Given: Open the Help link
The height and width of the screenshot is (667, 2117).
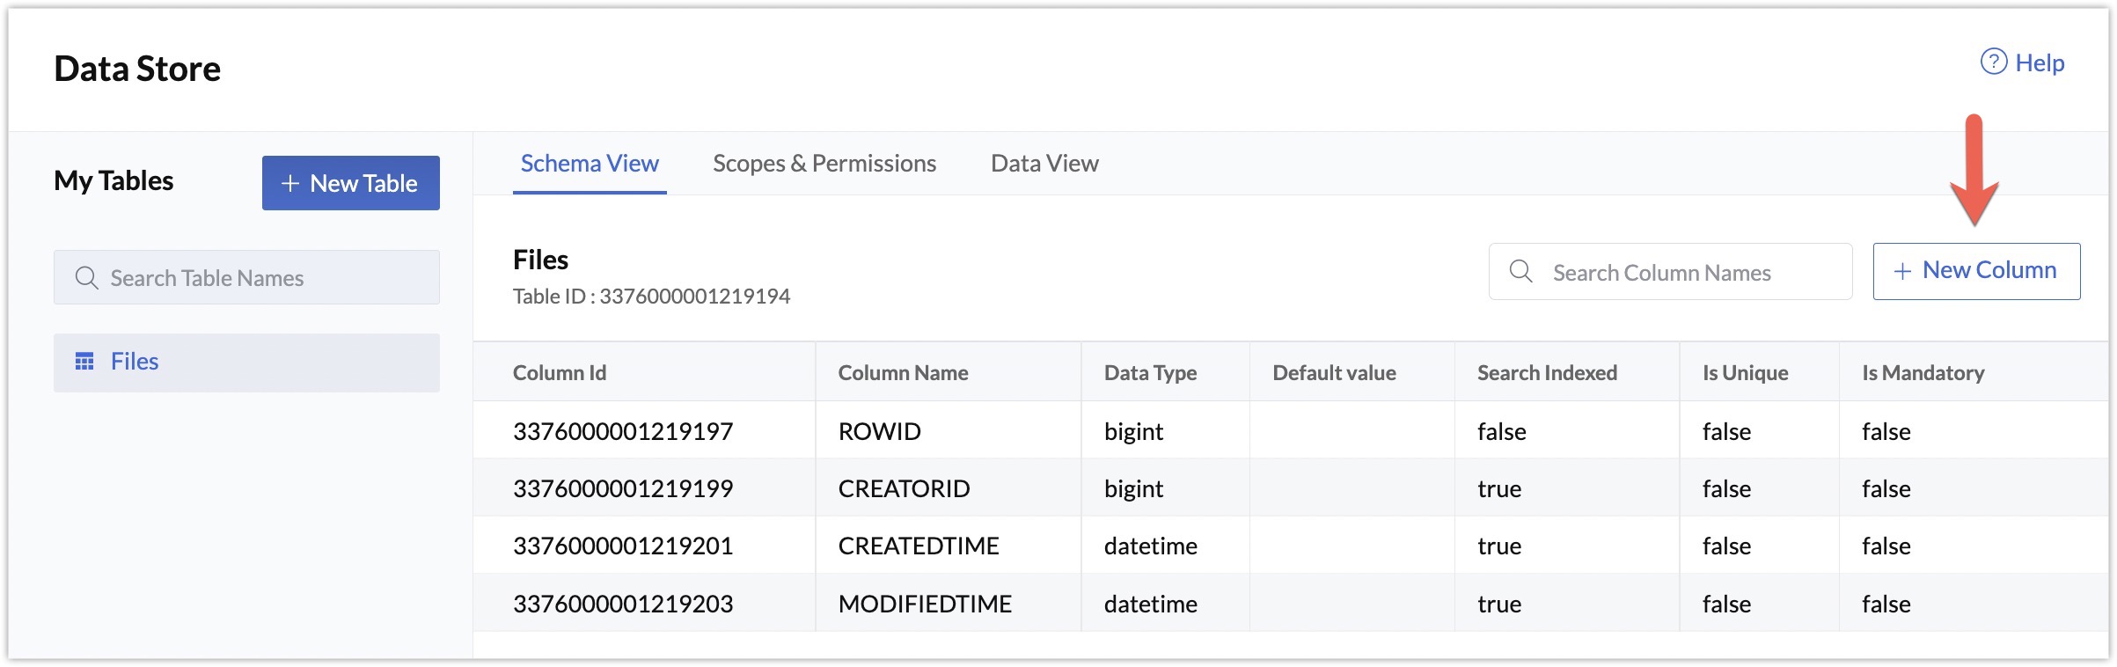Looking at the screenshot, I should [x=2039, y=62].
